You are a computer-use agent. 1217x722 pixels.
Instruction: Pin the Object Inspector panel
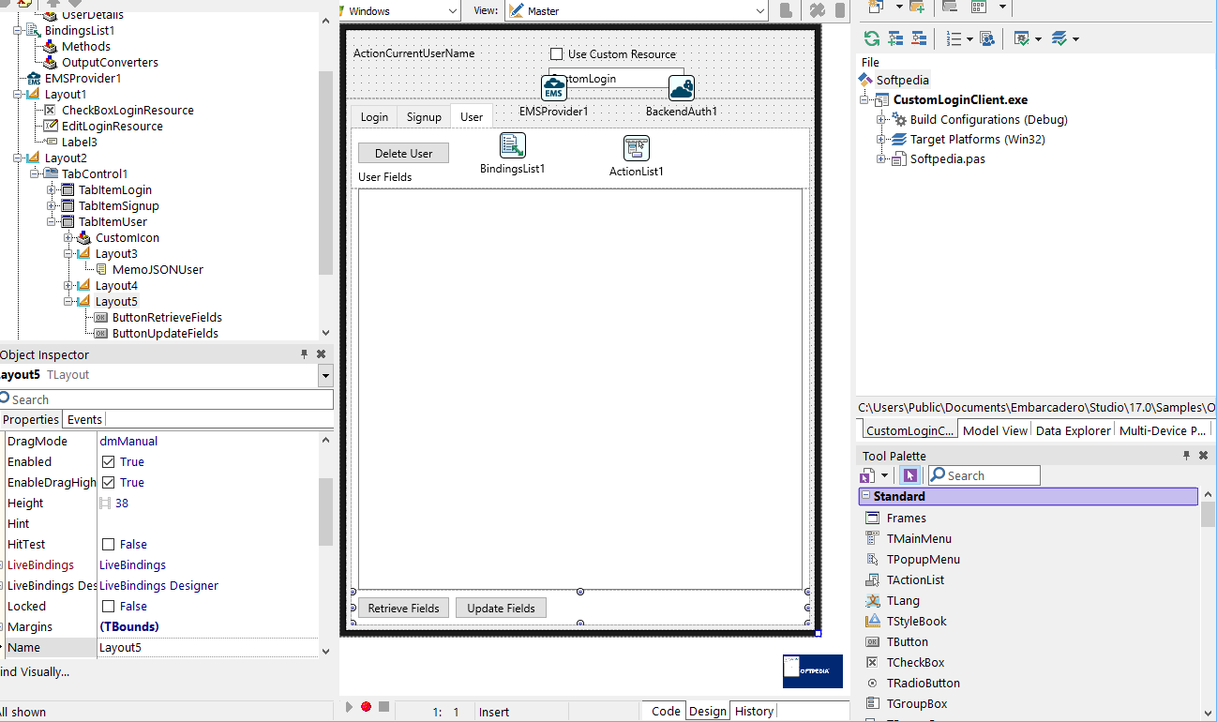tap(304, 354)
